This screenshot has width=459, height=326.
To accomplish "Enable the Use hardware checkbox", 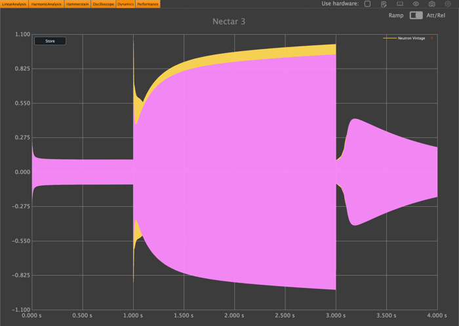I will pos(367,4).
